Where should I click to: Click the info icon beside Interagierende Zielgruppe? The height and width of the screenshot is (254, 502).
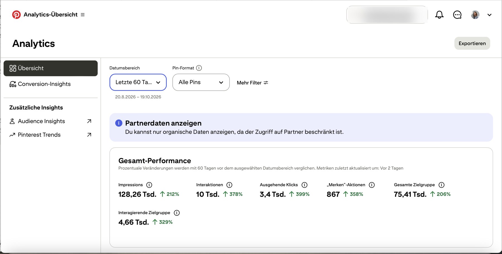coord(177,213)
